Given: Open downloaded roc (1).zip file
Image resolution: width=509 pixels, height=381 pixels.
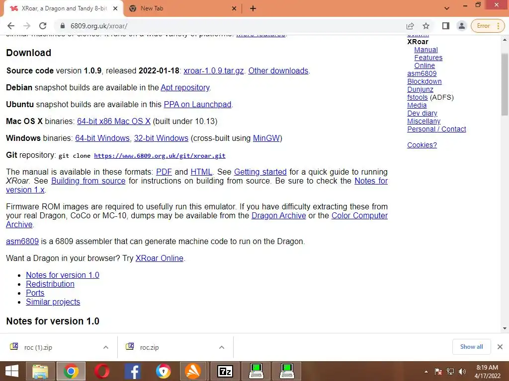Looking at the screenshot, I should click(38, 347).
